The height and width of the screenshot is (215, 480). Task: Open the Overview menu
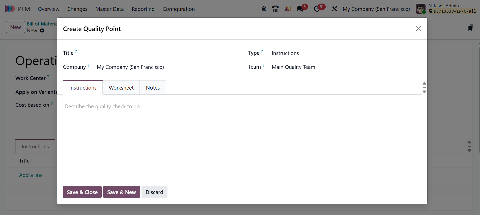48,9
